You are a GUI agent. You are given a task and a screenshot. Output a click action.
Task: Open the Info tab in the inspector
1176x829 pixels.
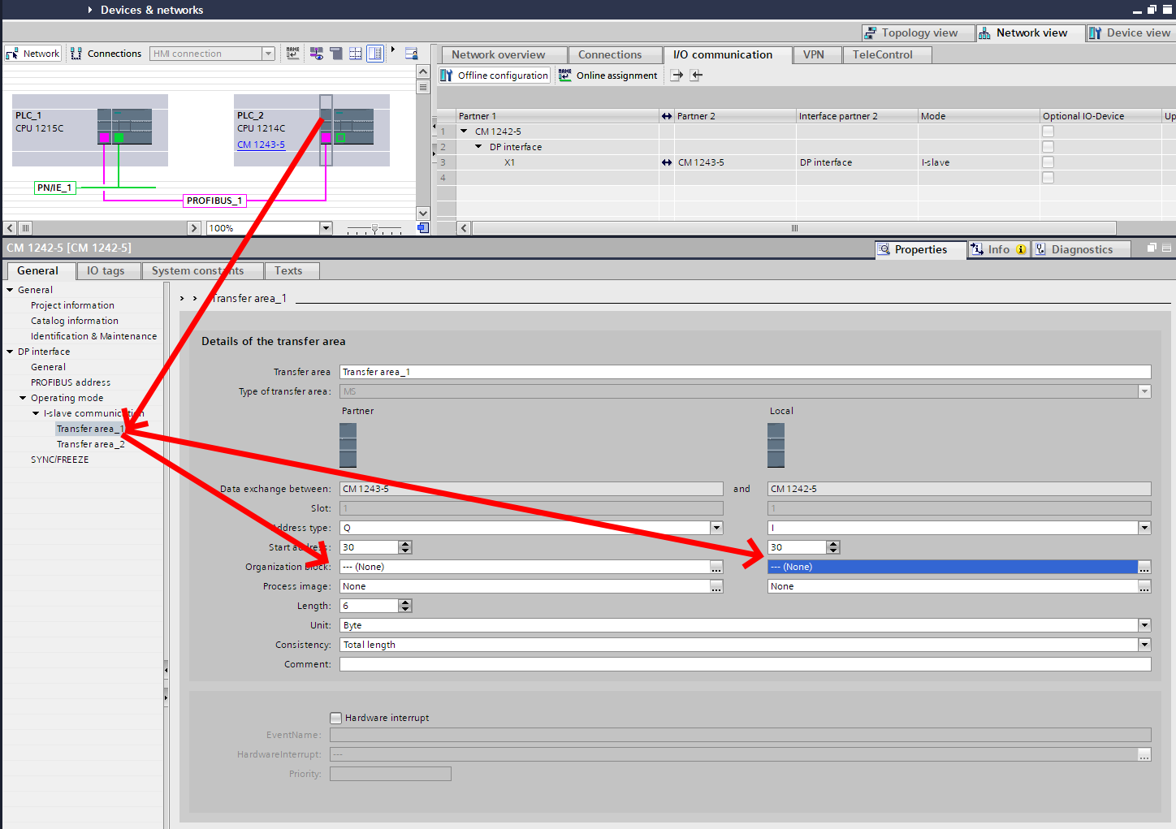(999, 250)
